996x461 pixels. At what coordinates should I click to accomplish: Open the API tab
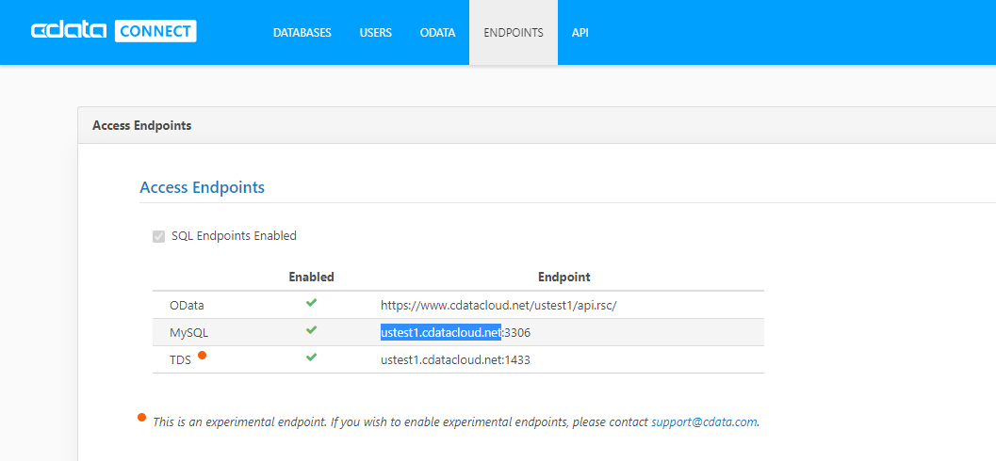(580, 33)
